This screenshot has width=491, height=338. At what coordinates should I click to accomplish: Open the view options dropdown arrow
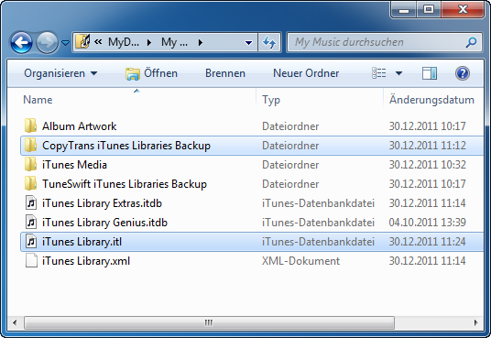pyautogui.click(x=398, y=73)
